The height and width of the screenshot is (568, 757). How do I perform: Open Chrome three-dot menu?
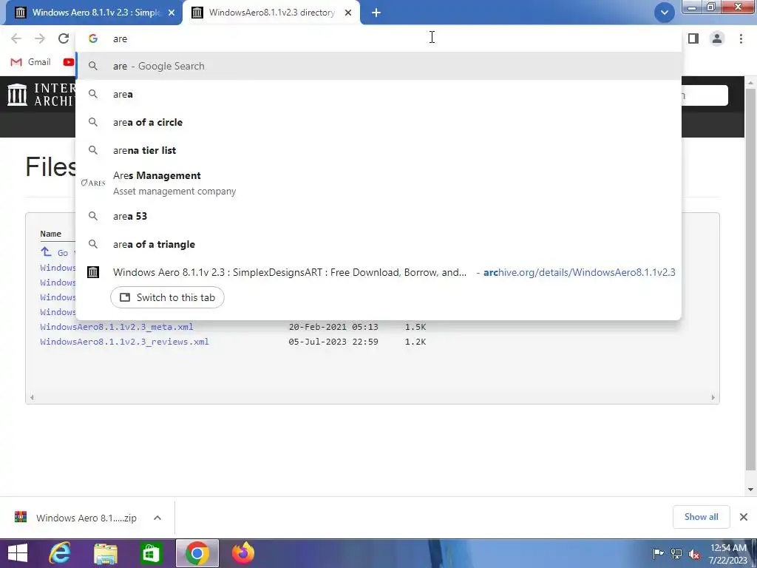[x=741, y=38]
